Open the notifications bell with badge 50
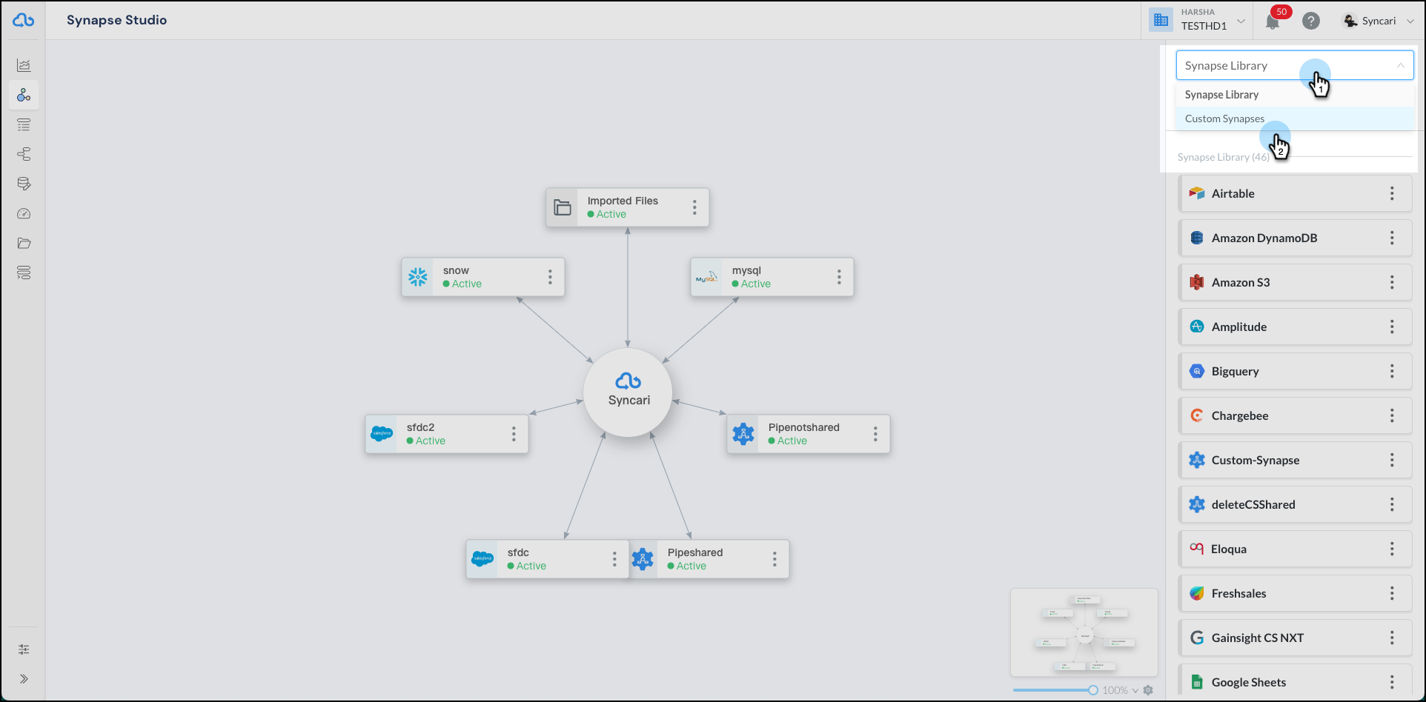This screenshot has width=1426, height=702. [x=1273, y=21]
